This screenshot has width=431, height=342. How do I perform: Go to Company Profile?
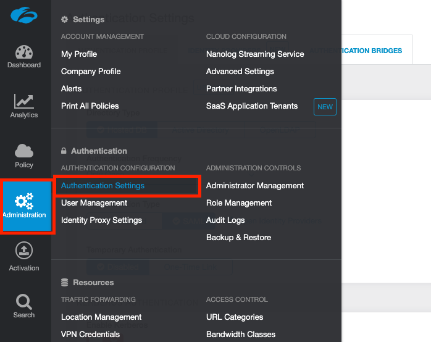click(91, 71)
